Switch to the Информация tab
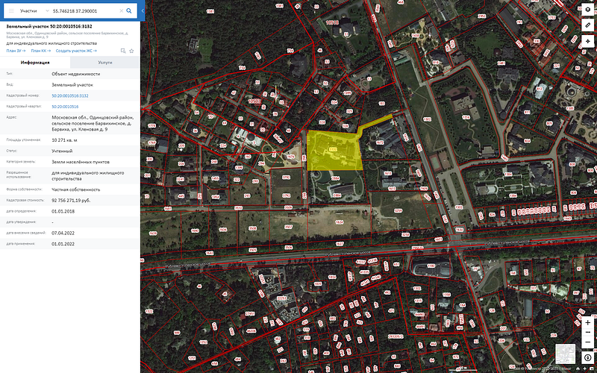The height and width of the screenshot is (373, 597). coord(35,63)
